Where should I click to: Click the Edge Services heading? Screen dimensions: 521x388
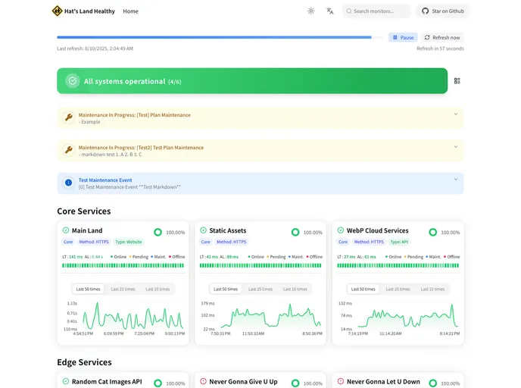click(84, 362)
